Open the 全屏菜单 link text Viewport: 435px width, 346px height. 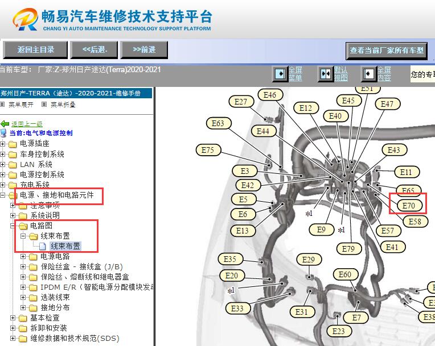[296, 74]
